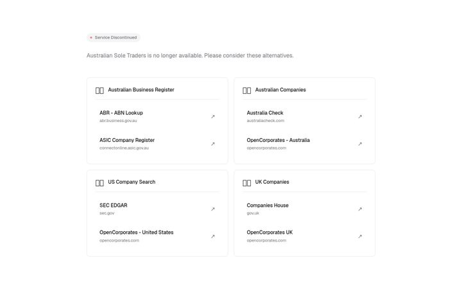Open the OpenCorporates - Australia link
Viewport: 462px width, 289px height.
[x=304, y=144]
